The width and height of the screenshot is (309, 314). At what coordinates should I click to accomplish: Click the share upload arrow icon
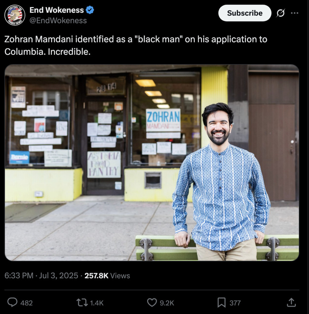(291, 303)
